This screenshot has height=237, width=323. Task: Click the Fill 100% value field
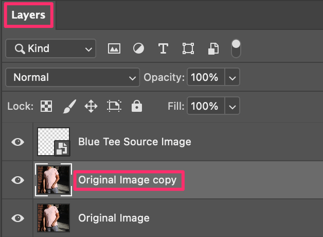[x=206, y=106]
